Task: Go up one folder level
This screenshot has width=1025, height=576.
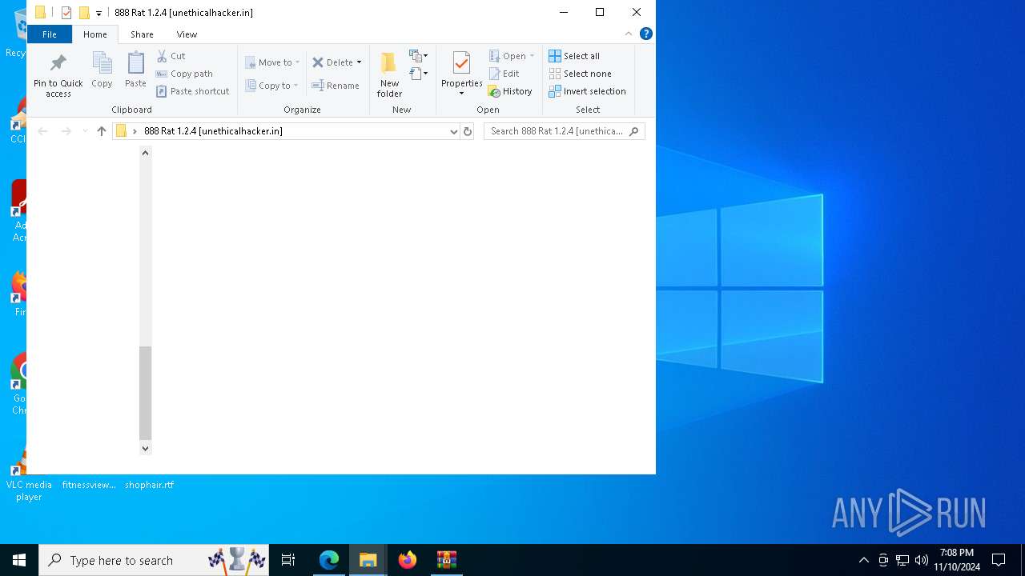Action: tap(101, 131)
